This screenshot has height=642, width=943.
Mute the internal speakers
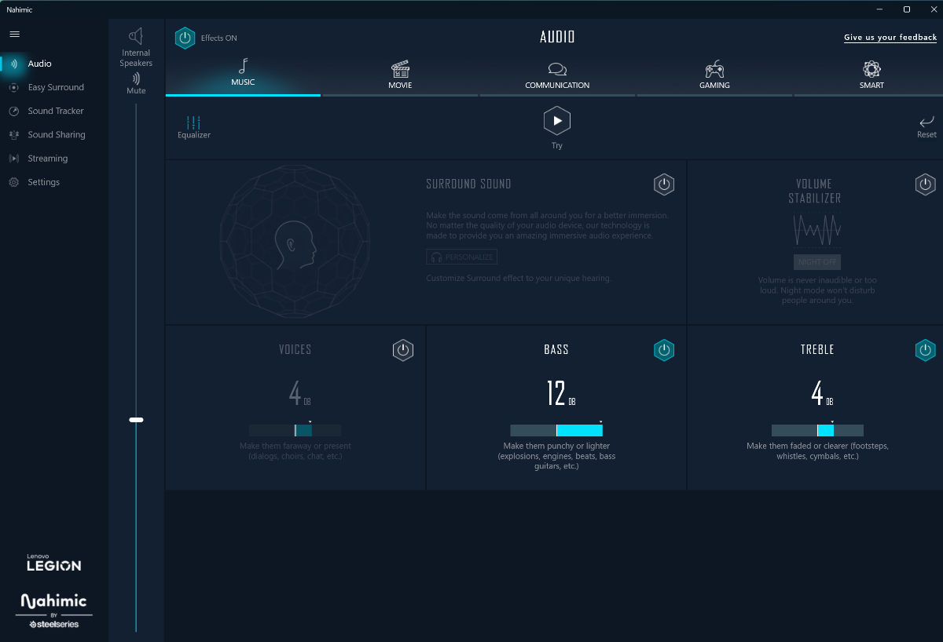[x=136, y=83]
